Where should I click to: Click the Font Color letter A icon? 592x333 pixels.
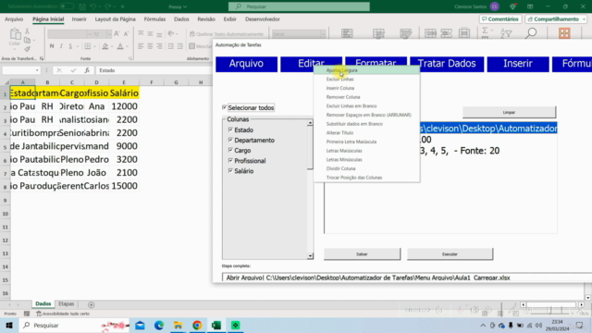point(120,46)
